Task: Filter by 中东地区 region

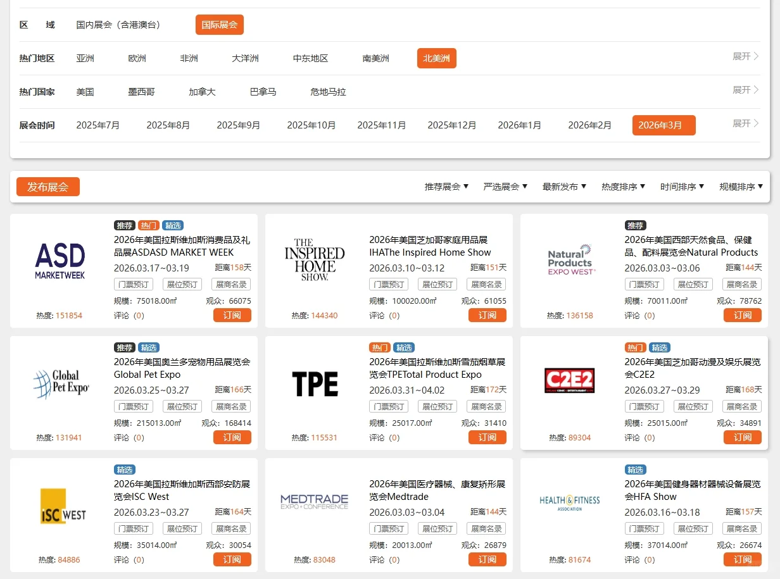Action: (x=311, y=58)
